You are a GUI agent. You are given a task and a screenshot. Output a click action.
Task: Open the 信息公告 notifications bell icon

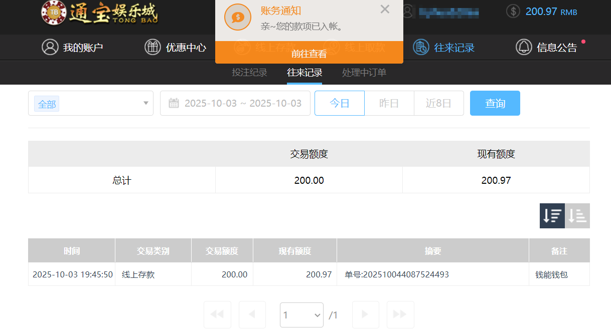tap(525, 47)
